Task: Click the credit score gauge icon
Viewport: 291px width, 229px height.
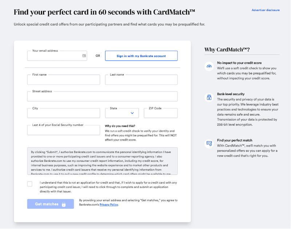Action: (x=209, y=66)
